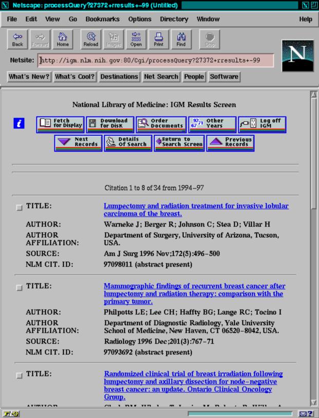Click the vertical scrollbar thumb

(x=314, y=154)
